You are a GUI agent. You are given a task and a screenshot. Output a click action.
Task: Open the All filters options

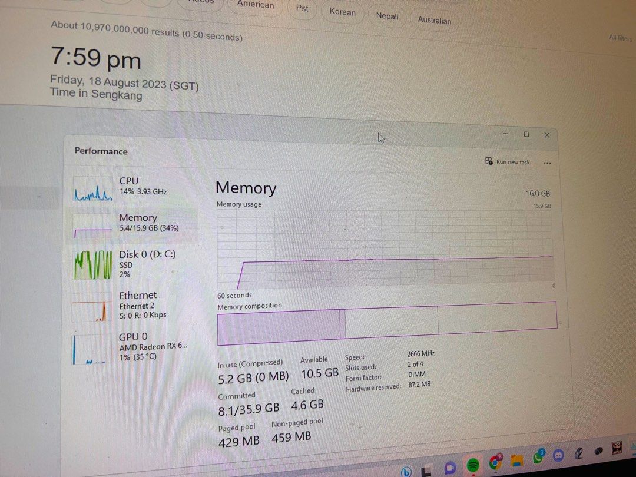click(621, 37)
